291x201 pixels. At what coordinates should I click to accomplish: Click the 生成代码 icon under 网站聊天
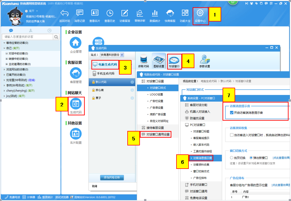(x=76, y=104)
